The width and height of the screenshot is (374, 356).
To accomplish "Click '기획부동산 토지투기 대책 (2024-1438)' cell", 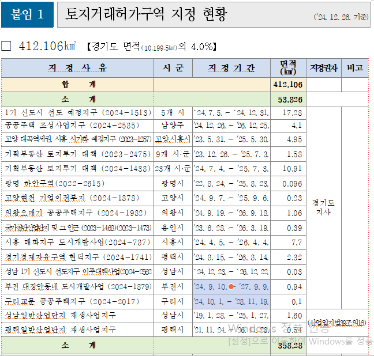I will click(77, 169).
